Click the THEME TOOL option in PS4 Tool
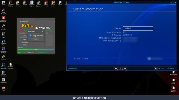The width and height of the screenshot is (179, 100). [24, 21]
